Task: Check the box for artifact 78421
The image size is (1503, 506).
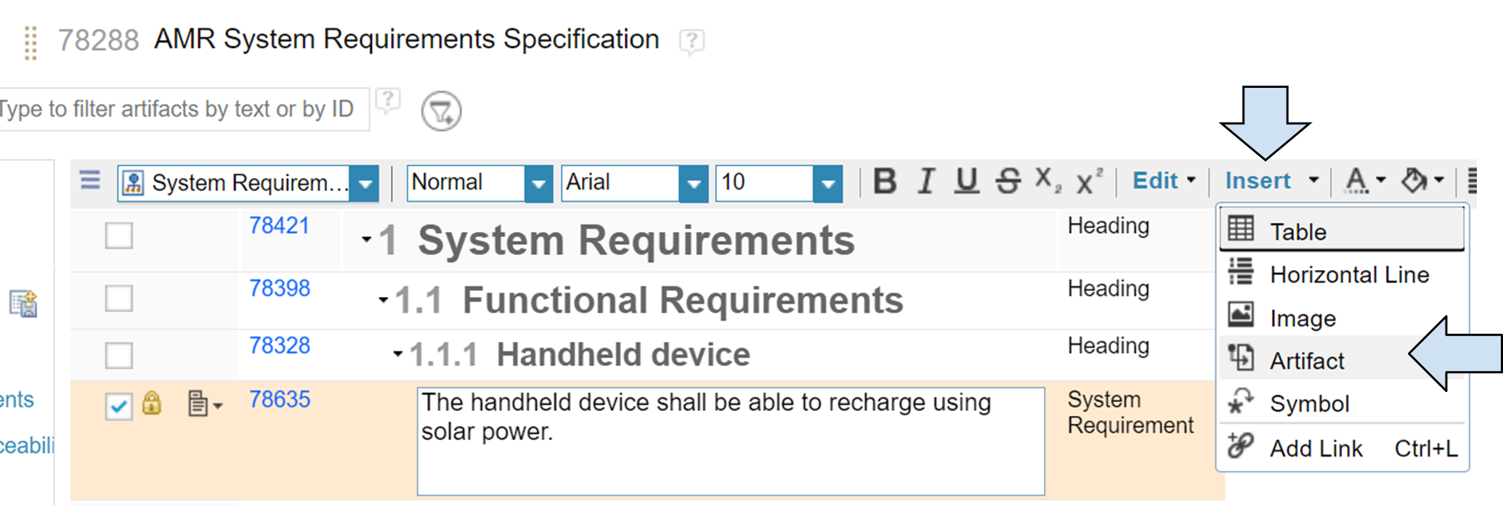Action: click(x=119, y=235)
